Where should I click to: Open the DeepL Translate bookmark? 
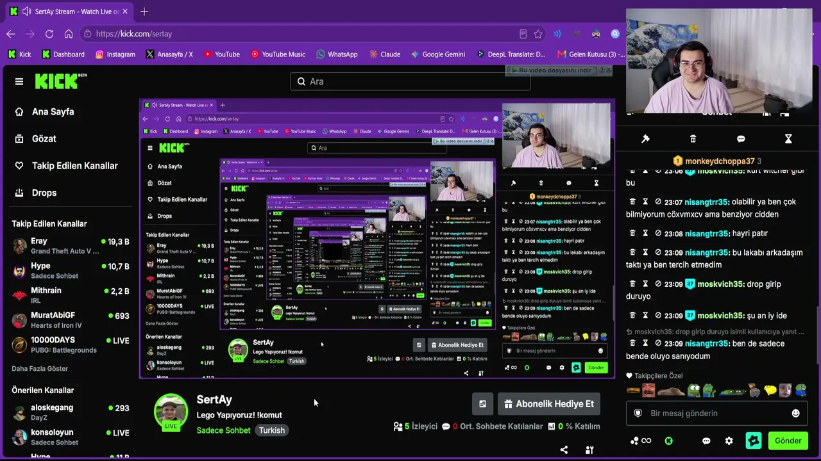point(511,54)
